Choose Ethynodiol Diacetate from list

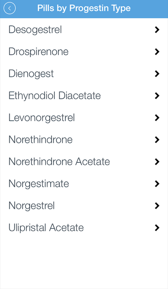84,96
